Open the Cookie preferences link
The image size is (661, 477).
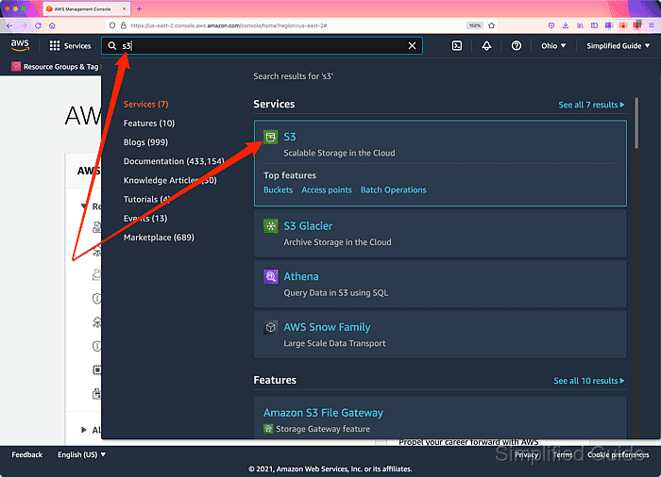pyautogui.click(x=618, y=454)
